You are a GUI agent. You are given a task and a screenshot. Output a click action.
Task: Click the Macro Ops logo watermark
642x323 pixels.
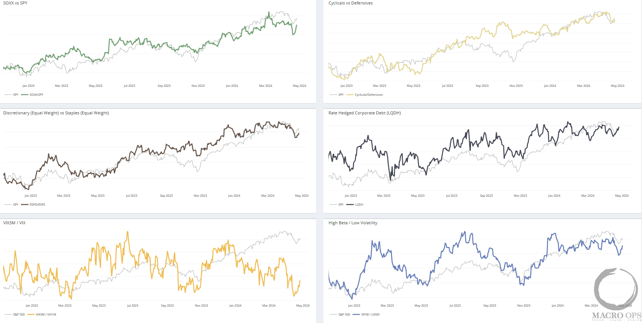click(616, 294)
